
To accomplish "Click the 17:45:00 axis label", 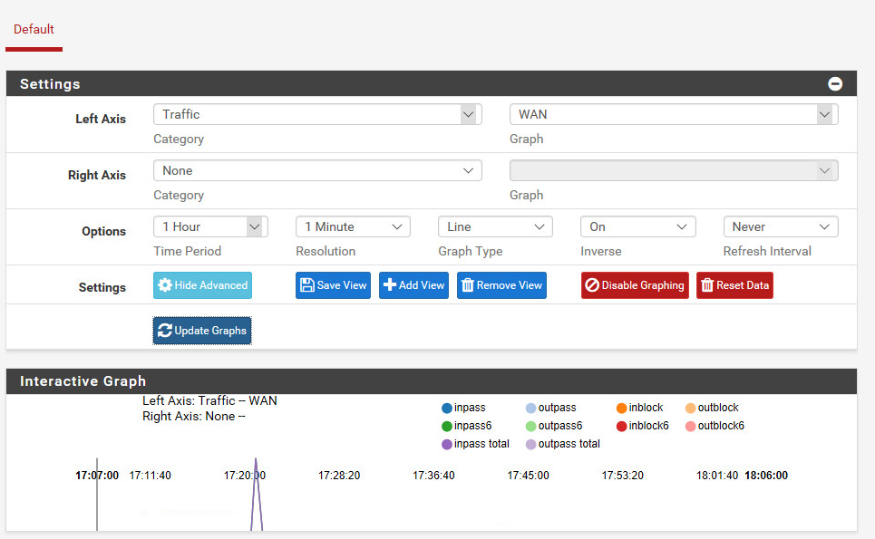I will click(528, 476).
